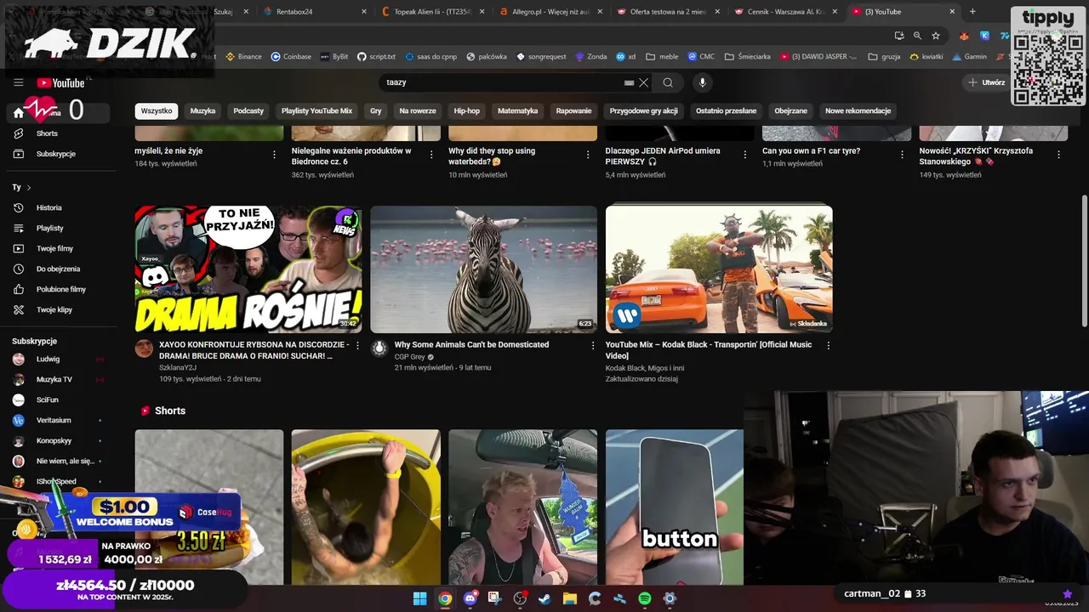The image size is (1089, 612).
Task: Start voice search with the microphone
Action: click(x=702, y=82)
